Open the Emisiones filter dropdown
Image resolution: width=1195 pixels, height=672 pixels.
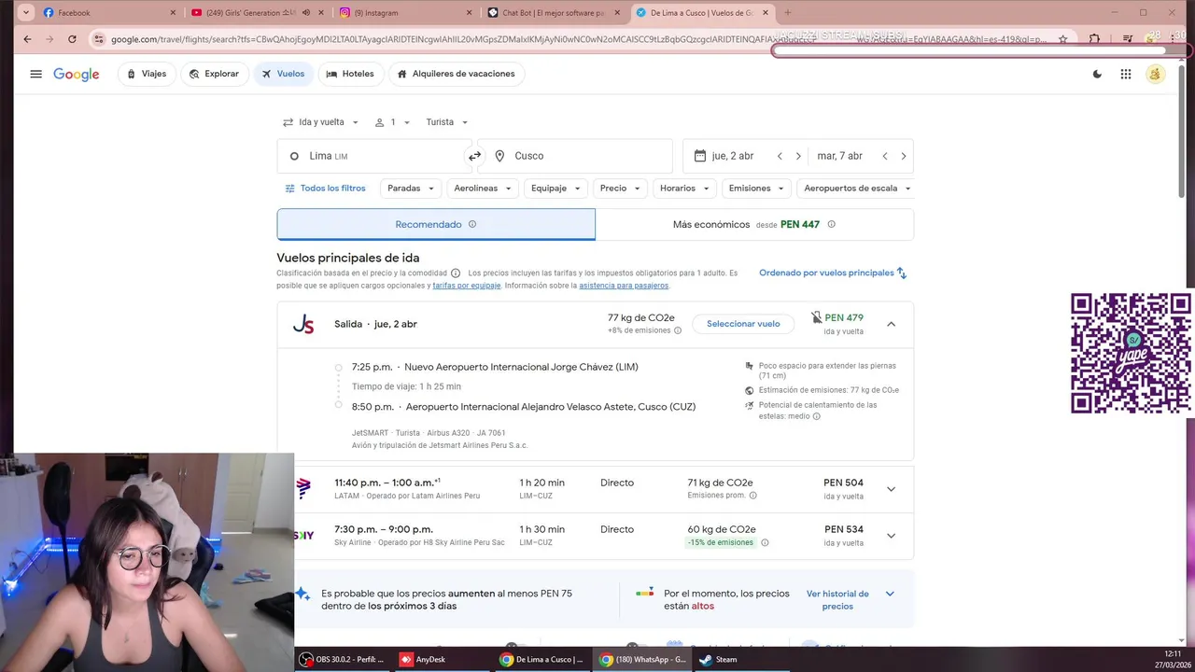[x=757, y=189]
